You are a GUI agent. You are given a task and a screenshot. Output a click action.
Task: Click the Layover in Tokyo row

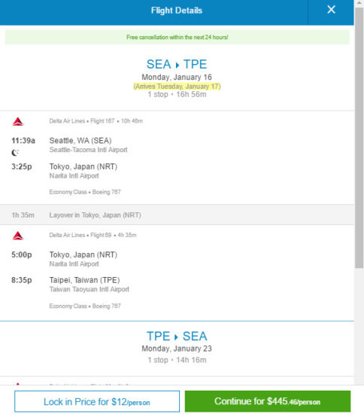177,215
